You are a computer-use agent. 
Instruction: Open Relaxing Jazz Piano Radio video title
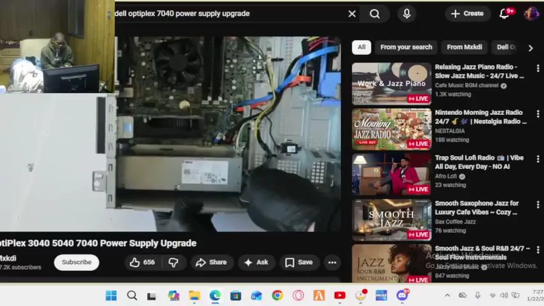click(x=479, y=71)
